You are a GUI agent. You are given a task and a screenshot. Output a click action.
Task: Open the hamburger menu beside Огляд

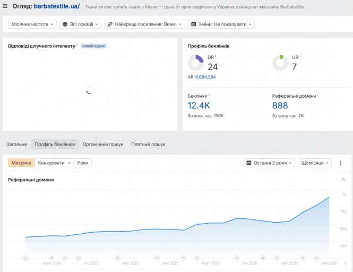(5, 6)
